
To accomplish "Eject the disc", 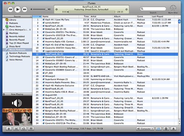I will (173, 129).
